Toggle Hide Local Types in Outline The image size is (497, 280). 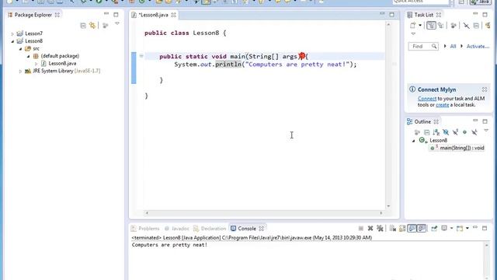tap(474, 132)
